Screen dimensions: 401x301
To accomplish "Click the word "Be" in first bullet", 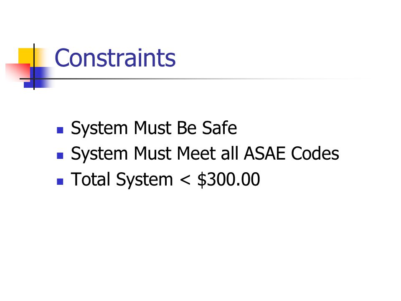I will [x=187, y=128].
